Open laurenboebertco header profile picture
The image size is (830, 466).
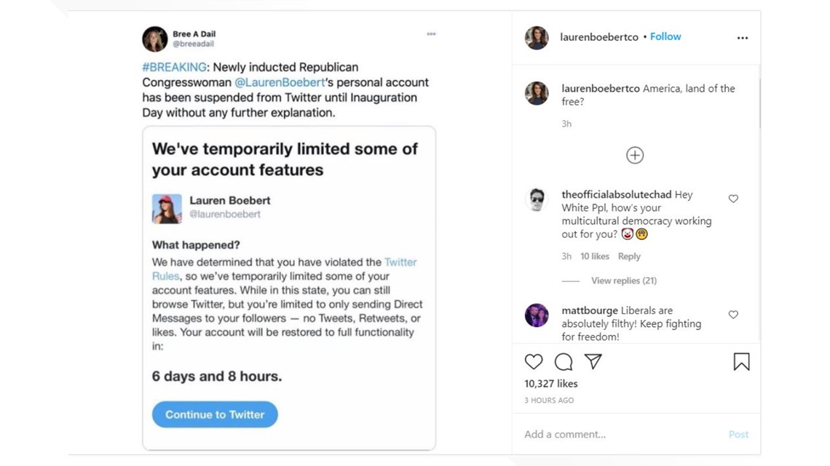tap(536, 38)
